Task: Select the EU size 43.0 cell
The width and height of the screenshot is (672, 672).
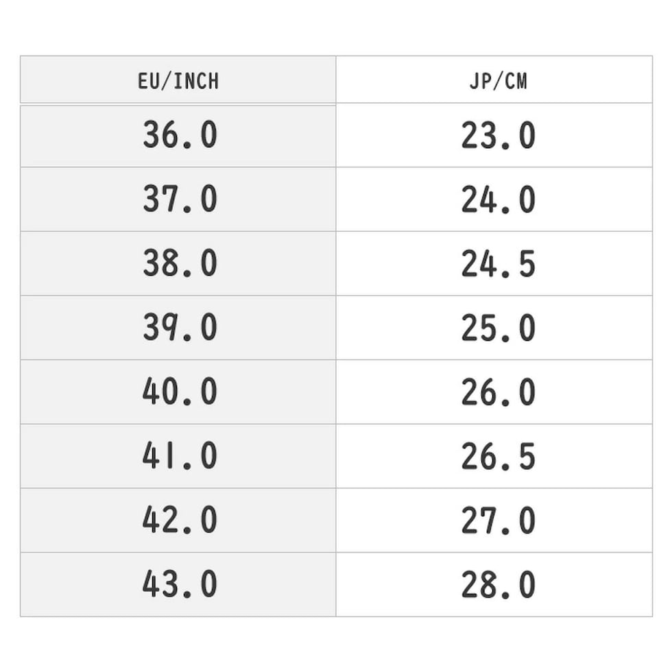Action: [x=180, y=584]
